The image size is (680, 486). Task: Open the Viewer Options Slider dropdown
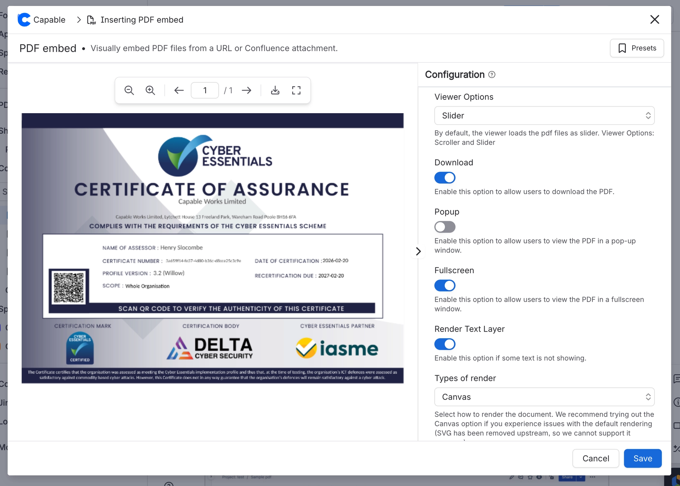click(x=545, y=116)
